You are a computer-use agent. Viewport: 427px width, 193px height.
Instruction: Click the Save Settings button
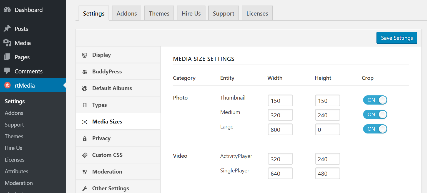397,38
